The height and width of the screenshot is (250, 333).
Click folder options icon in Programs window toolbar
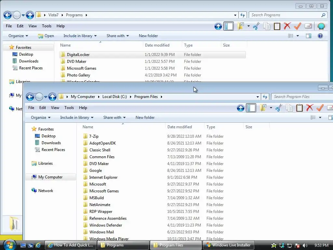click(241, 26)
